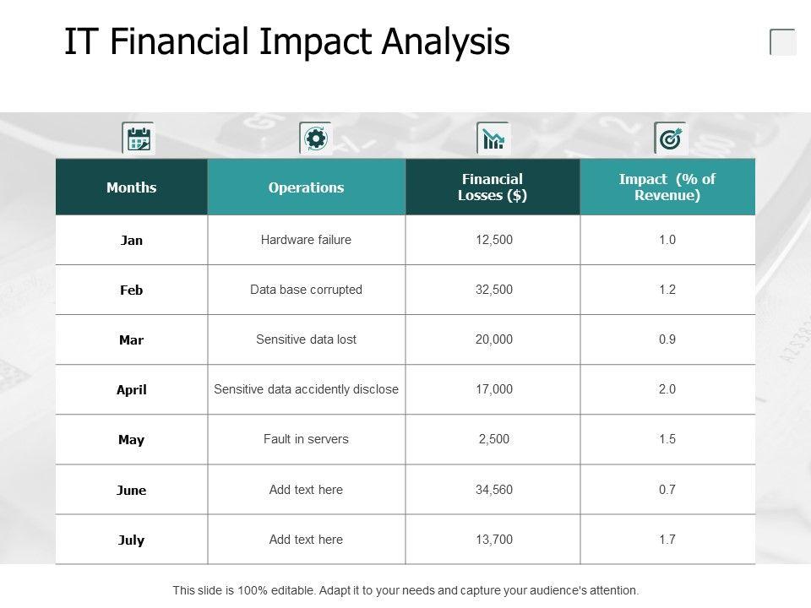Viewport: 811px width, 608px height.
Task: Click the 34,560 financial loss value
Action: 494,490
